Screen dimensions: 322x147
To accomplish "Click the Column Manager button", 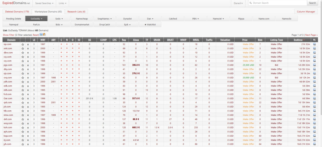I will point(306,12).
